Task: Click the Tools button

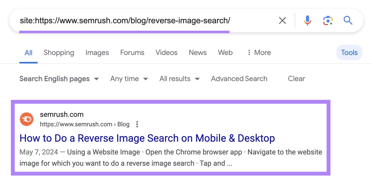Action: point(349,52)
